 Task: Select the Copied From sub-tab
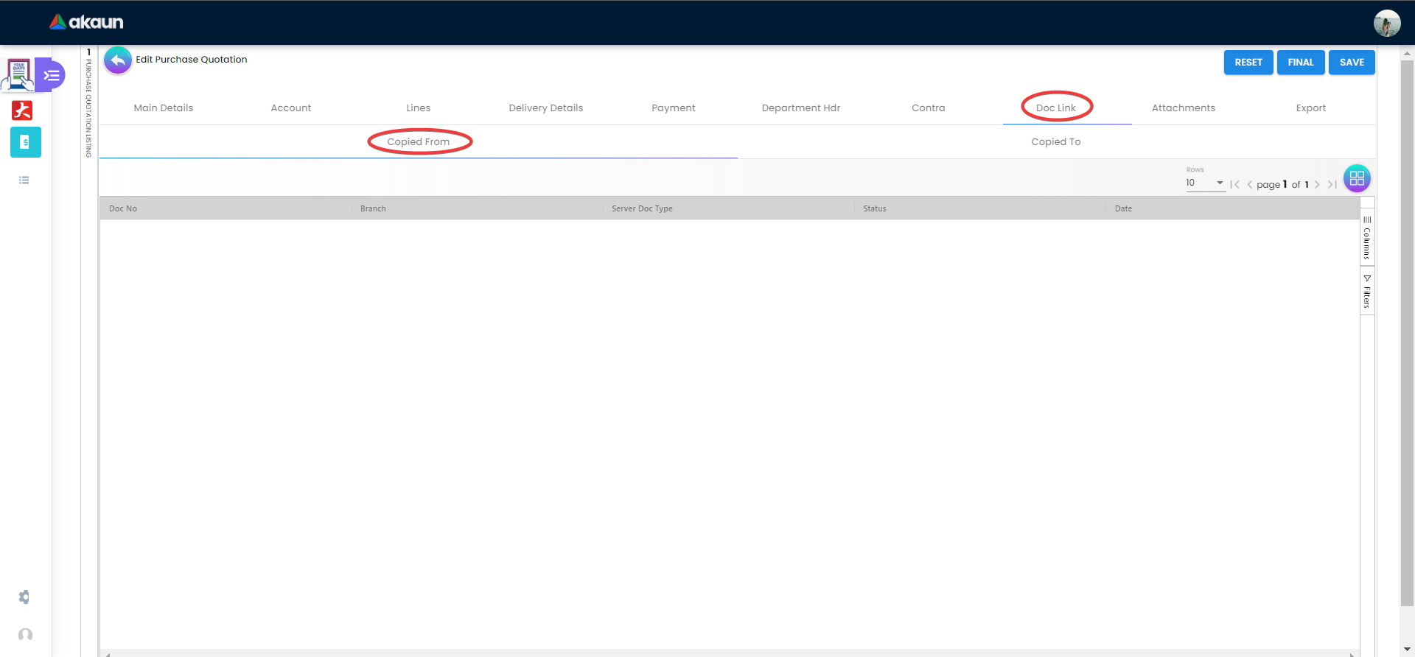pos(419,141)
